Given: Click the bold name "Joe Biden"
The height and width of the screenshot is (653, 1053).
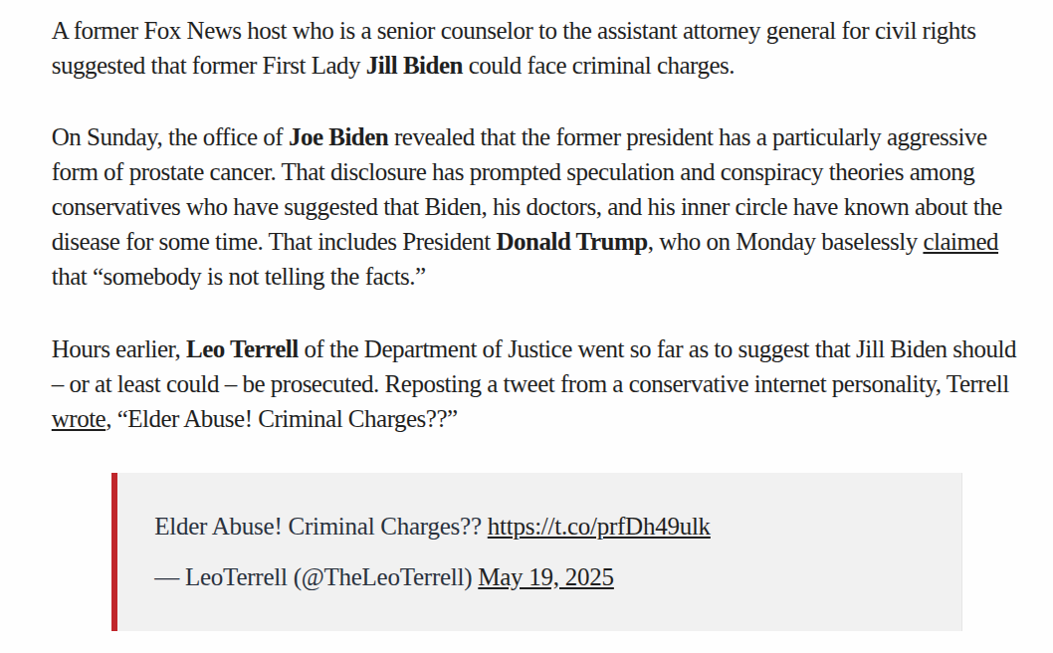Looking at the screenshot, I should tap(338, 137).
